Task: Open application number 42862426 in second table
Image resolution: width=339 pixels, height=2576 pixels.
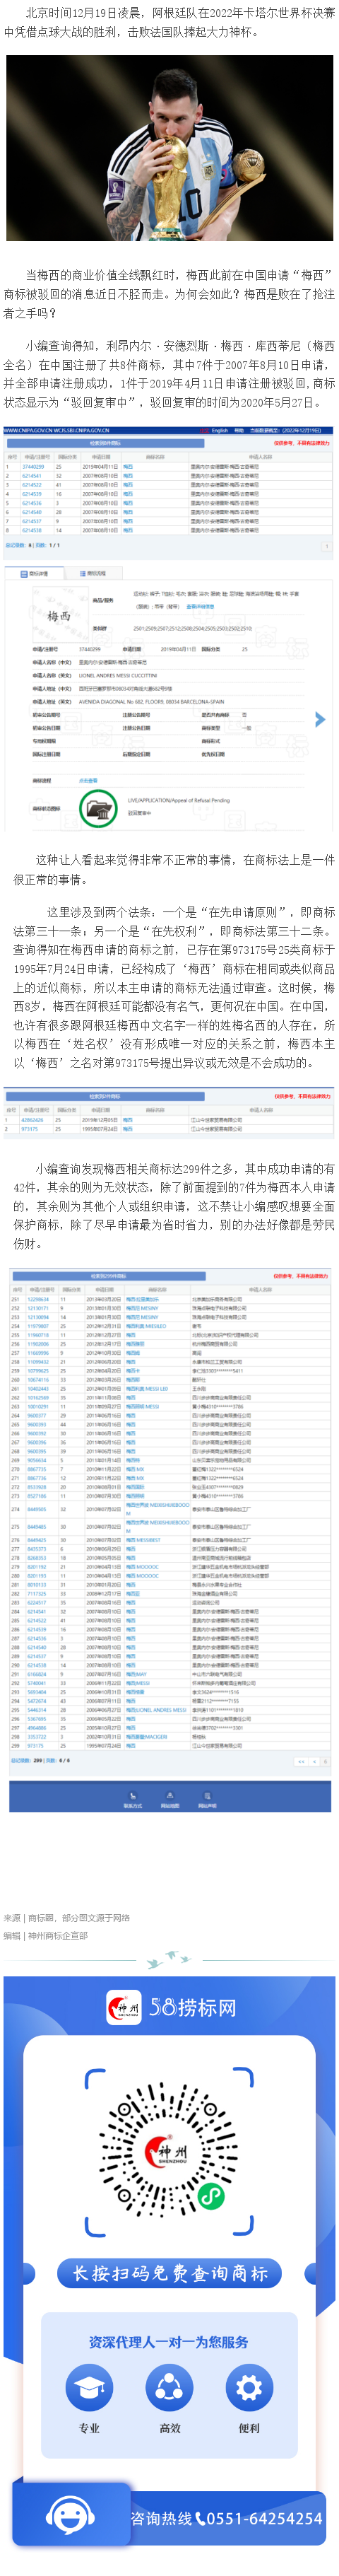Action: tap(33, 1119)
